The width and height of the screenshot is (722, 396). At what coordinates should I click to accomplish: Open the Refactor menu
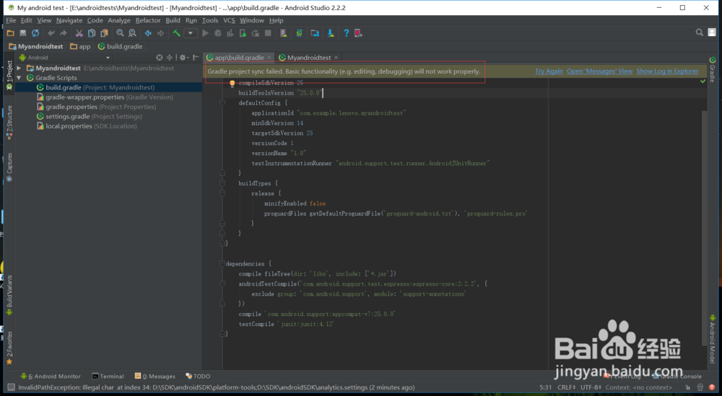tap(148, 20)
